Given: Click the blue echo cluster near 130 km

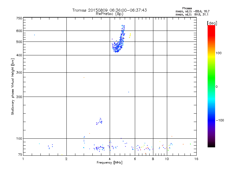Looking at the screenshot, I should (x=99, y=121).
